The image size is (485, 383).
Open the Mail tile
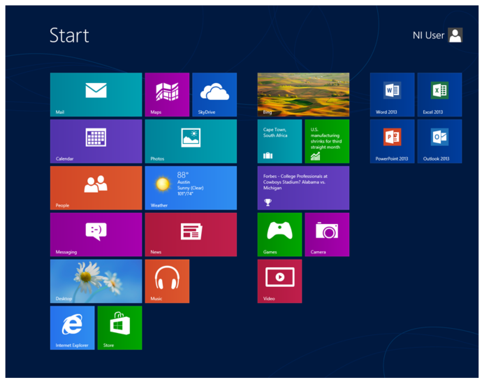(96, 95)
